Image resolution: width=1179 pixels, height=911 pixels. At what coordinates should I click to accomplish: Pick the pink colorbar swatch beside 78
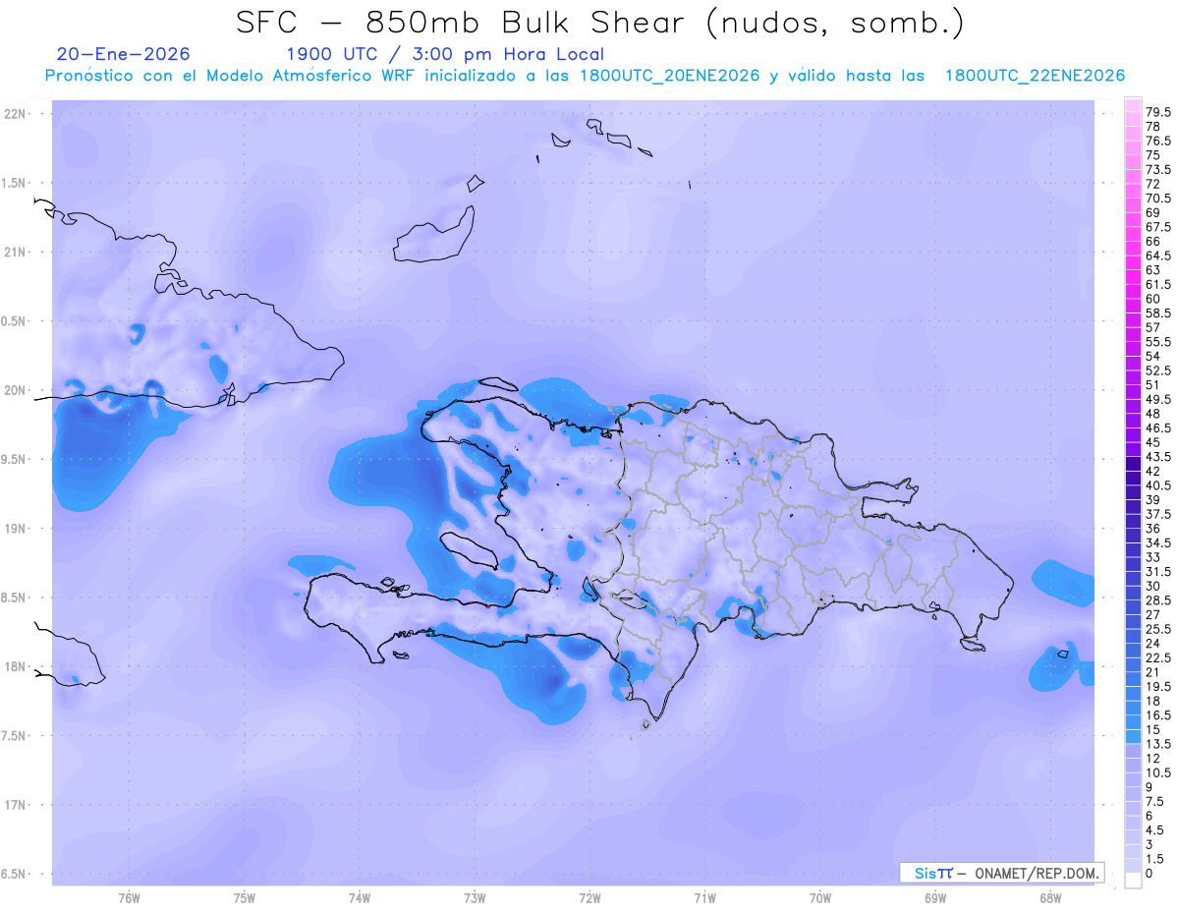point(1133,120)
